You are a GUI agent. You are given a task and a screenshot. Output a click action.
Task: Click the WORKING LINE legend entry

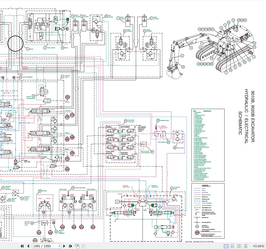pos(205,199)
